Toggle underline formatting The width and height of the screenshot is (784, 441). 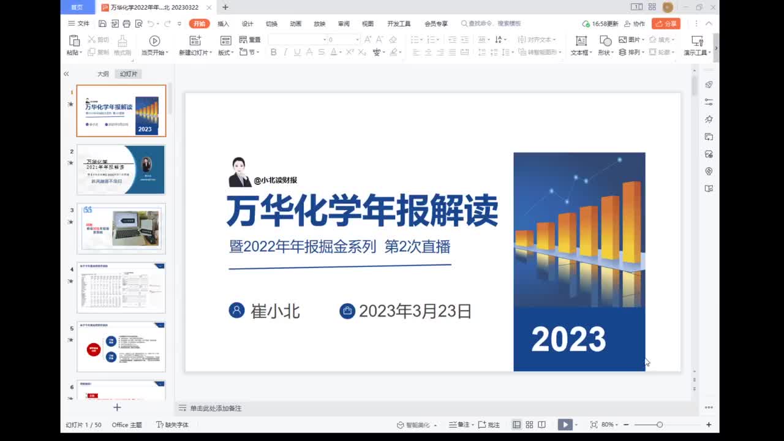[x=297, y=52]
